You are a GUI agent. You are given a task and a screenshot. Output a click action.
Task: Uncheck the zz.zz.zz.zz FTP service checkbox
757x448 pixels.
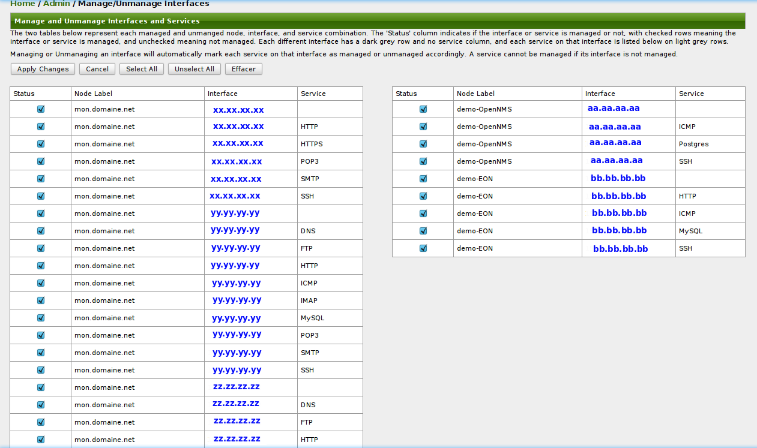(x=41, y=422)
